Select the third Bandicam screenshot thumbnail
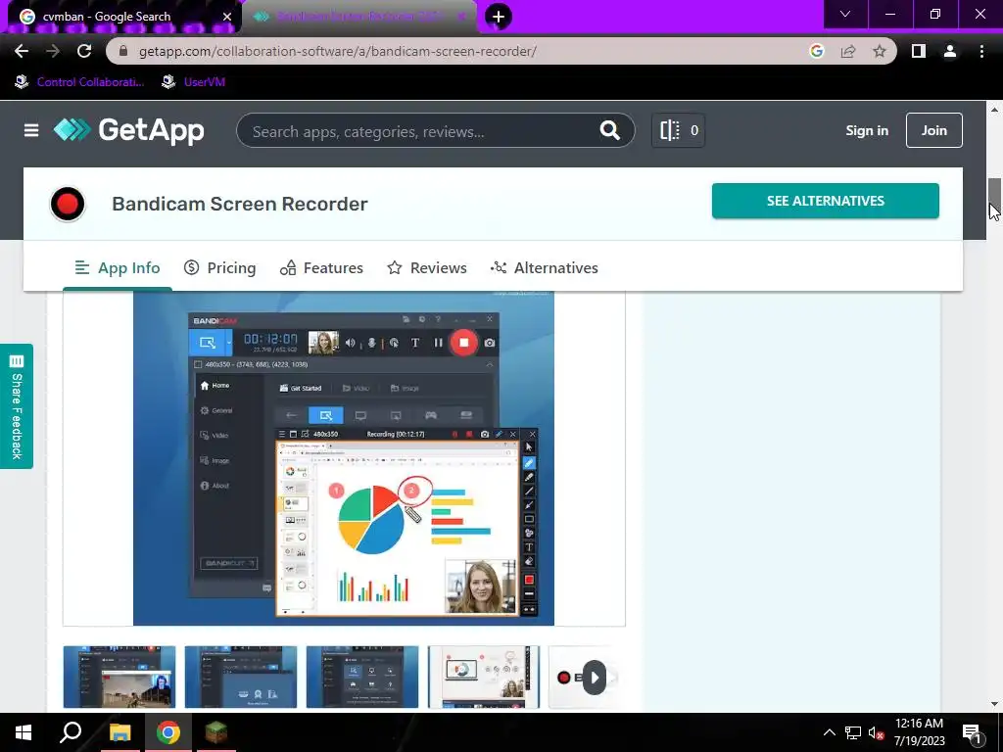 (362, 677)
